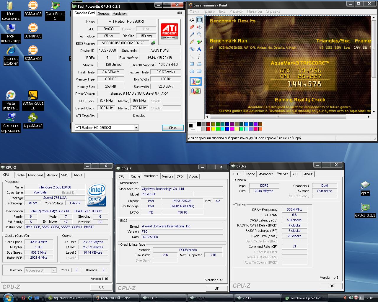Image resolution: width=378 pixels, height=302 pixels.
Task: Click Paint's horizontal scrollbar thumb
Action: tap(277, 116)
